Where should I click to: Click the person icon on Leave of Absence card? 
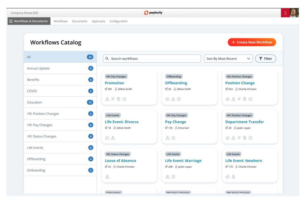pos(107,177)
